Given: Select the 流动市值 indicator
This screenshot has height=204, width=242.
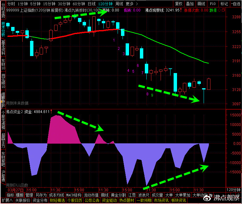Looking at the screenshot, I should pos(91,195).
